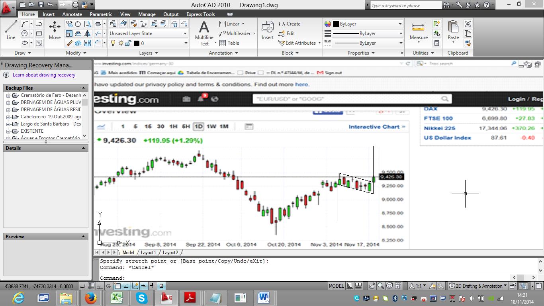Toggle grid display in status bar
Viewport: 544px width, 306px height.
(x=91, y=286)
